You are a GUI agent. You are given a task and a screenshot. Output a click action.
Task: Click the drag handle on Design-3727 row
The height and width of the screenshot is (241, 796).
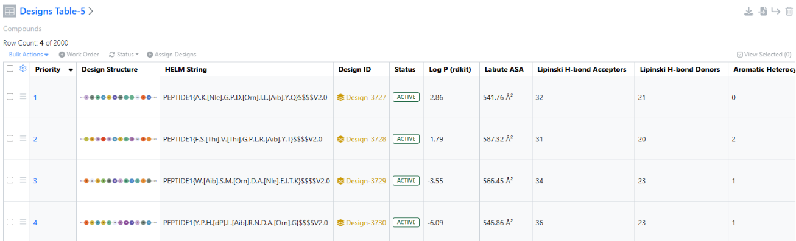pos(23,97)
